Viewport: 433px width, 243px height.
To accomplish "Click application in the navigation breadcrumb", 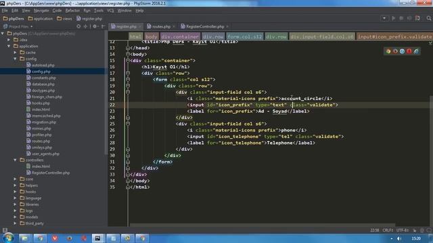I will 41,18.
